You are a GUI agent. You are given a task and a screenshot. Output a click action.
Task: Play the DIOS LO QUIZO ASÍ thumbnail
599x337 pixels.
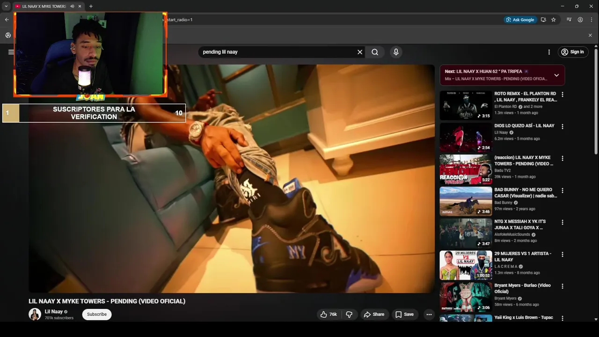[x=466, y=137]
